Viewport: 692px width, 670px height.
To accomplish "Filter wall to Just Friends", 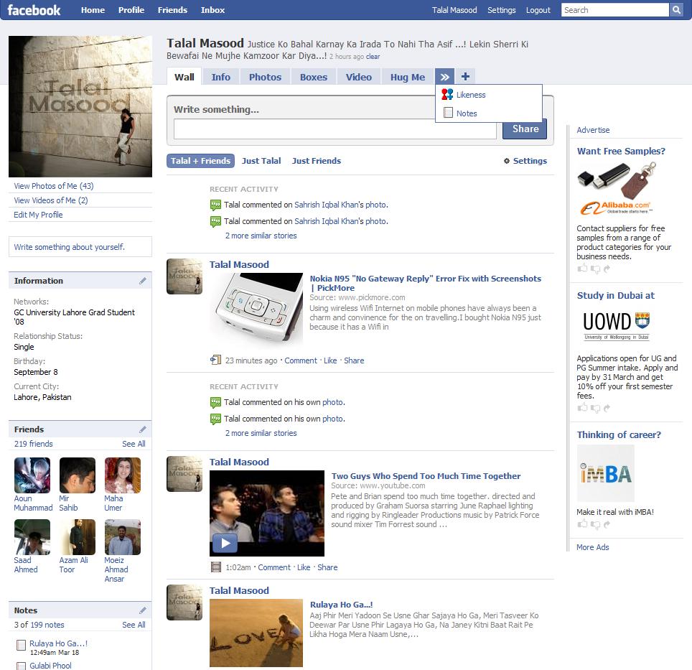I will point(317,161).
